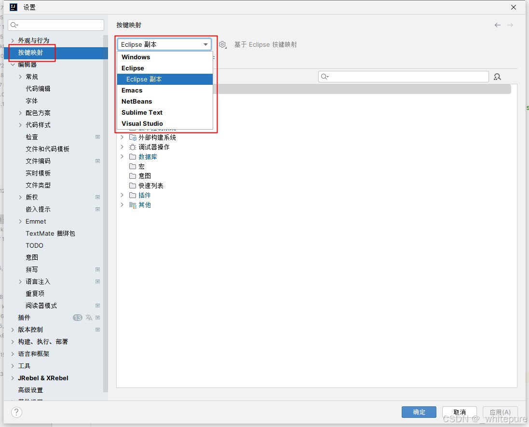Click the translate icon beside 插件
The height and width of the screenshot is (427, 529).
[x=89, y=318]
